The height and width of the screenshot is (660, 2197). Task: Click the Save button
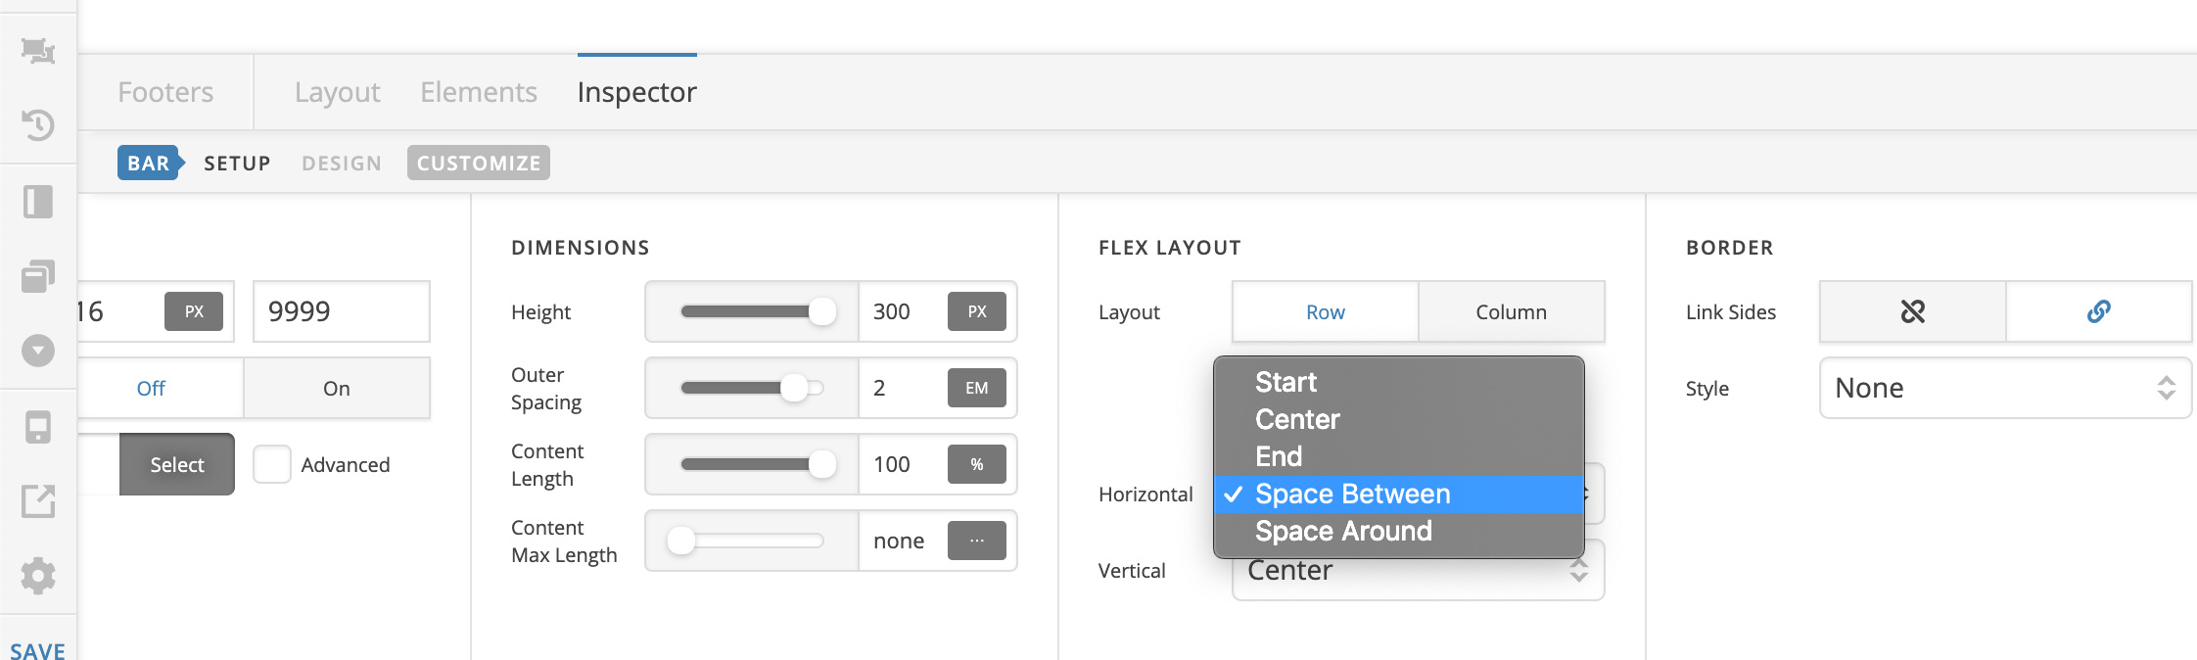click(x=37, y=650)
